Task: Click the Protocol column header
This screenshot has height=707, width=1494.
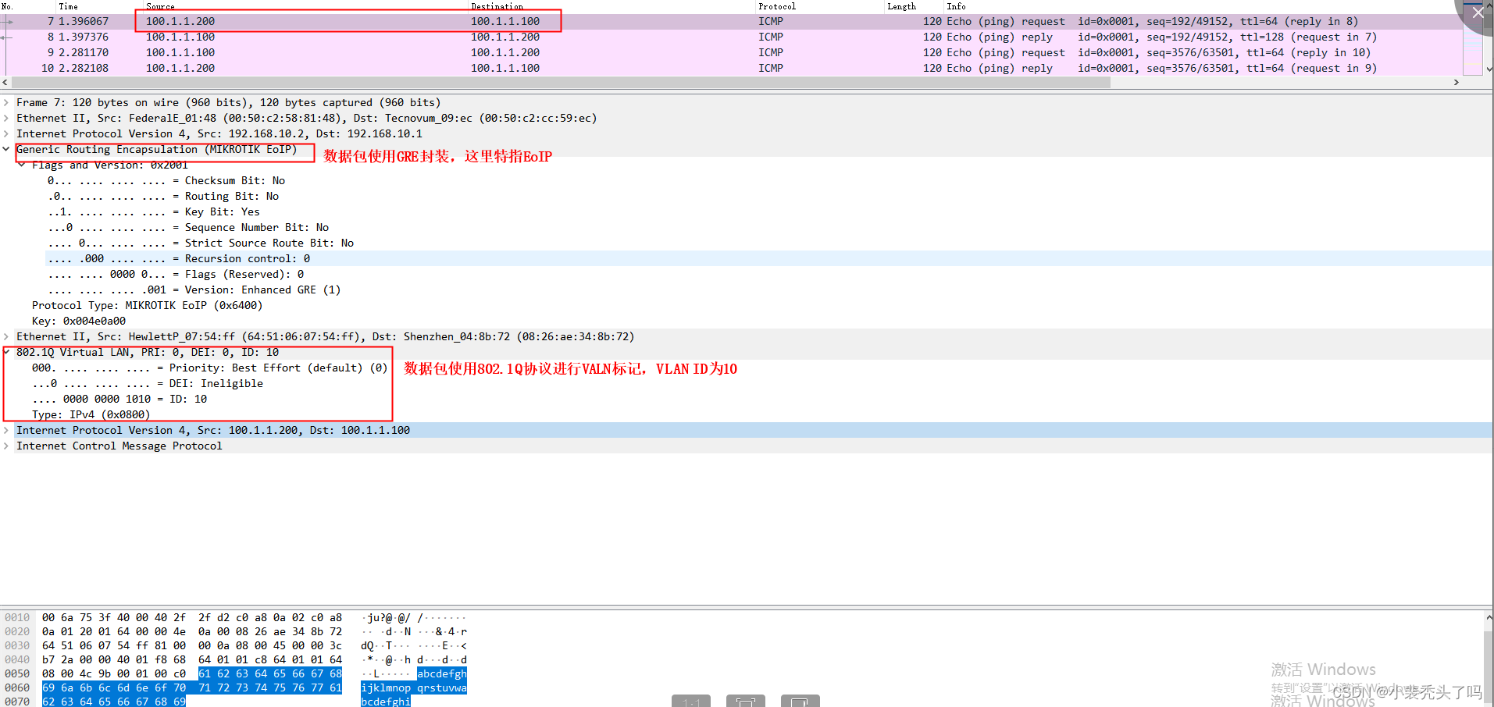Action: point(777,6)
